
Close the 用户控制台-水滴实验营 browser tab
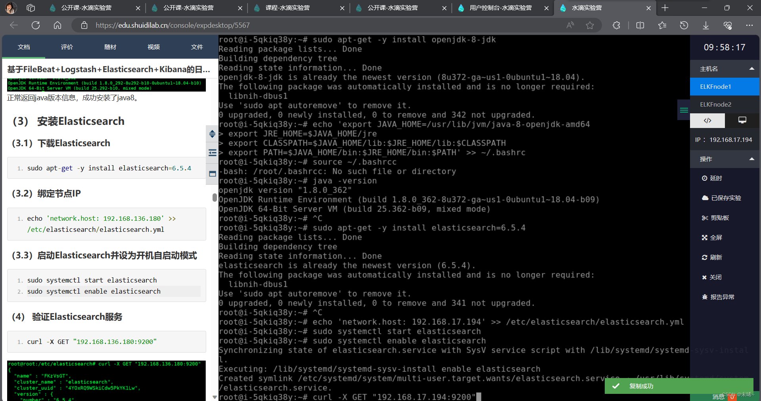point(546,8)
